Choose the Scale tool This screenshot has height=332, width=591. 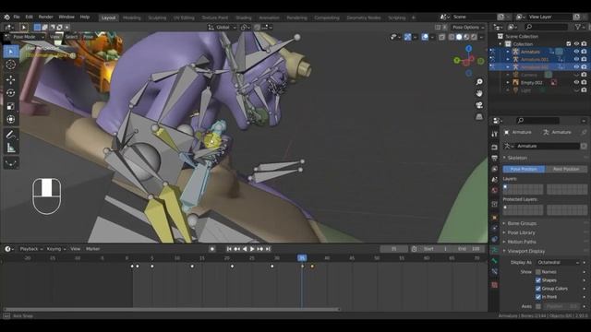click(11, 106)
